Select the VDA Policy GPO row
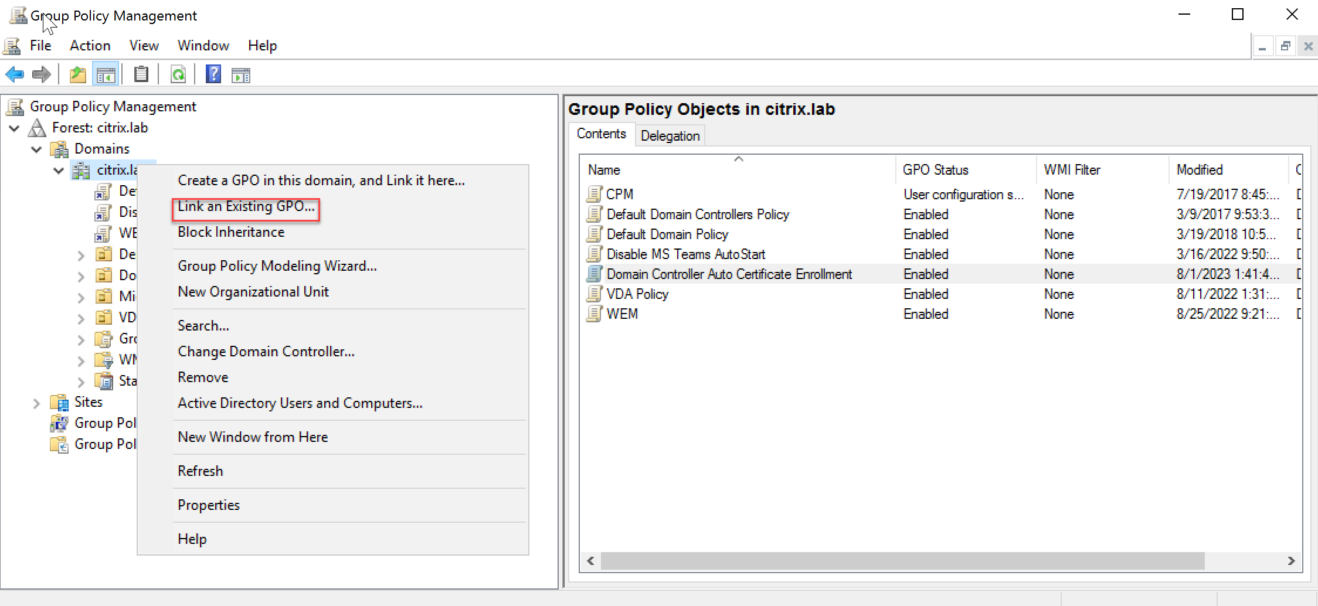Screen dimensions: 1318x606 tap(637, 294)
